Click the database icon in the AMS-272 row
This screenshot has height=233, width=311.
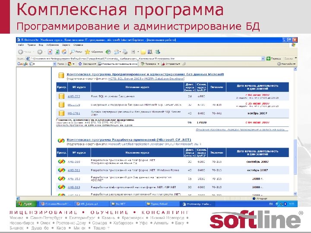61,96
